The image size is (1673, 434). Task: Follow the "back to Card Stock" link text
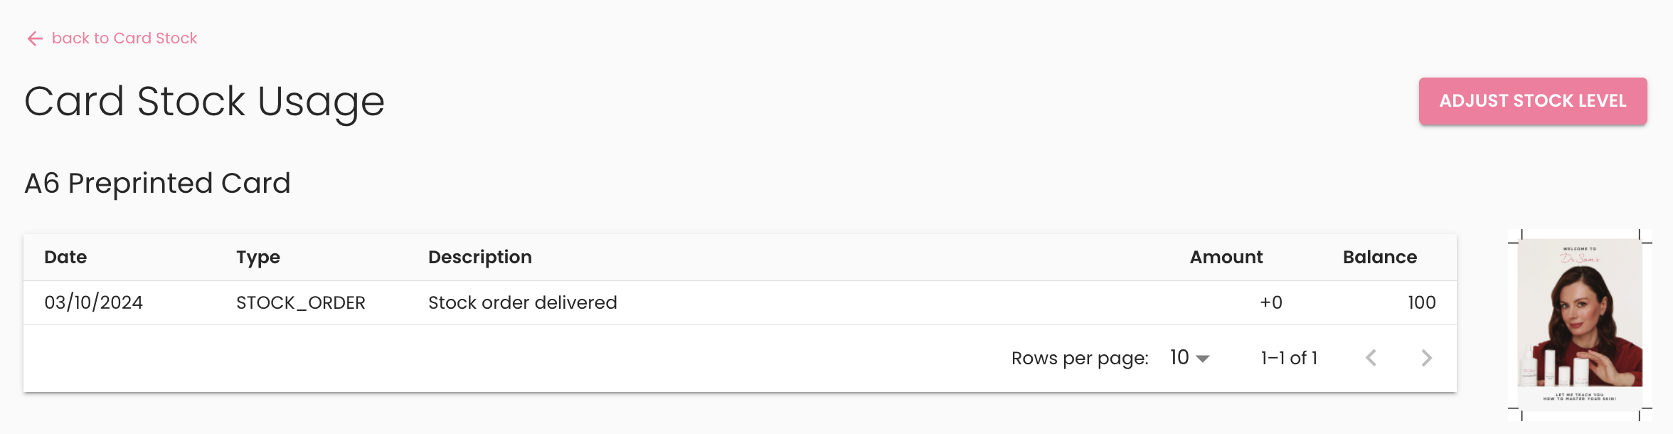point(124,38)
